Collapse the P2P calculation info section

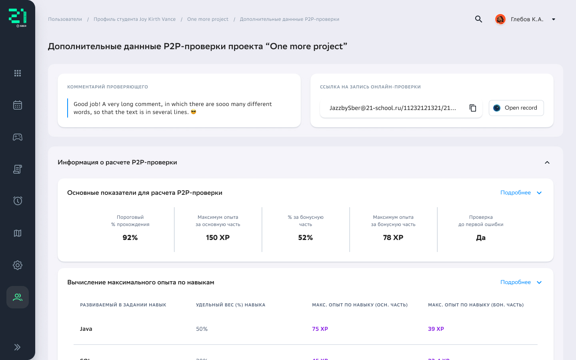(x=547, y=162)
